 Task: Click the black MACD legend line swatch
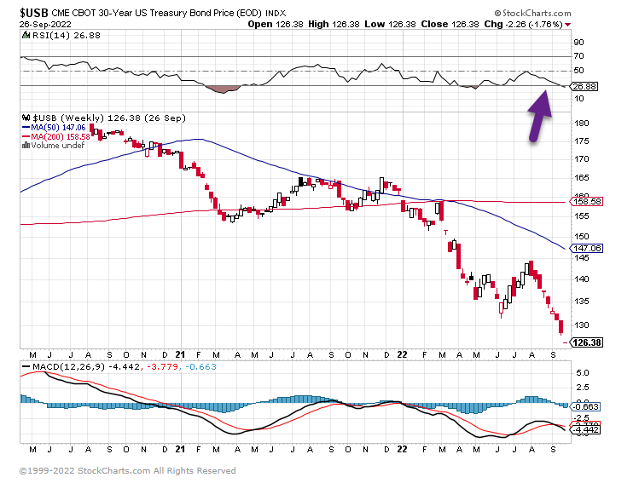point(26,366)
